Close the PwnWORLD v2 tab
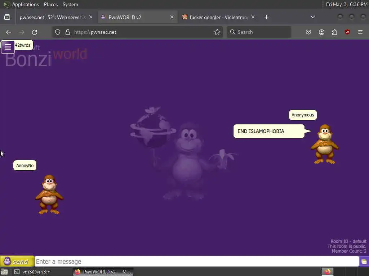Screen dimensions: 369x276 [x=172, y=17]
